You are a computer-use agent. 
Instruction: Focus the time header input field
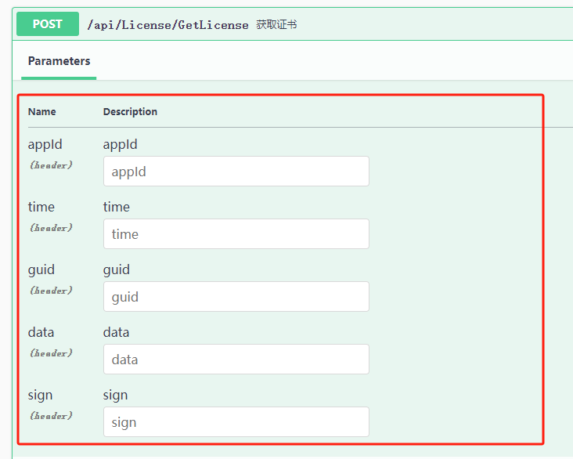point(236,233)
